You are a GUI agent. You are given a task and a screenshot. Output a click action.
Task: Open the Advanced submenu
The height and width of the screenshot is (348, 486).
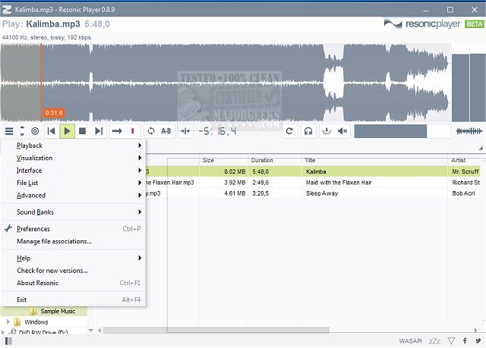(x=74, y=196)
